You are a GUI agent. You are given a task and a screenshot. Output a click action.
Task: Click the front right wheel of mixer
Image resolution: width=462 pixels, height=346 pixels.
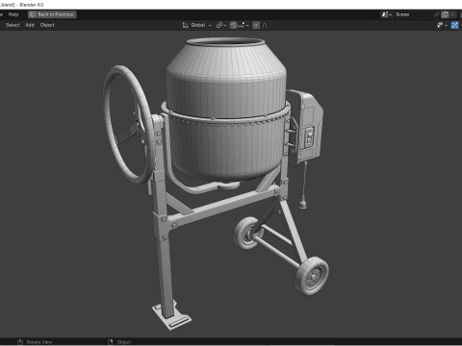point(312,276)
